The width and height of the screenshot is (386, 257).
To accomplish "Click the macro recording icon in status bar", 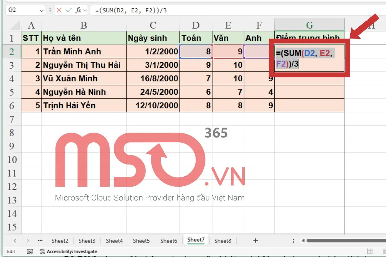I will [x=29, y=252].
